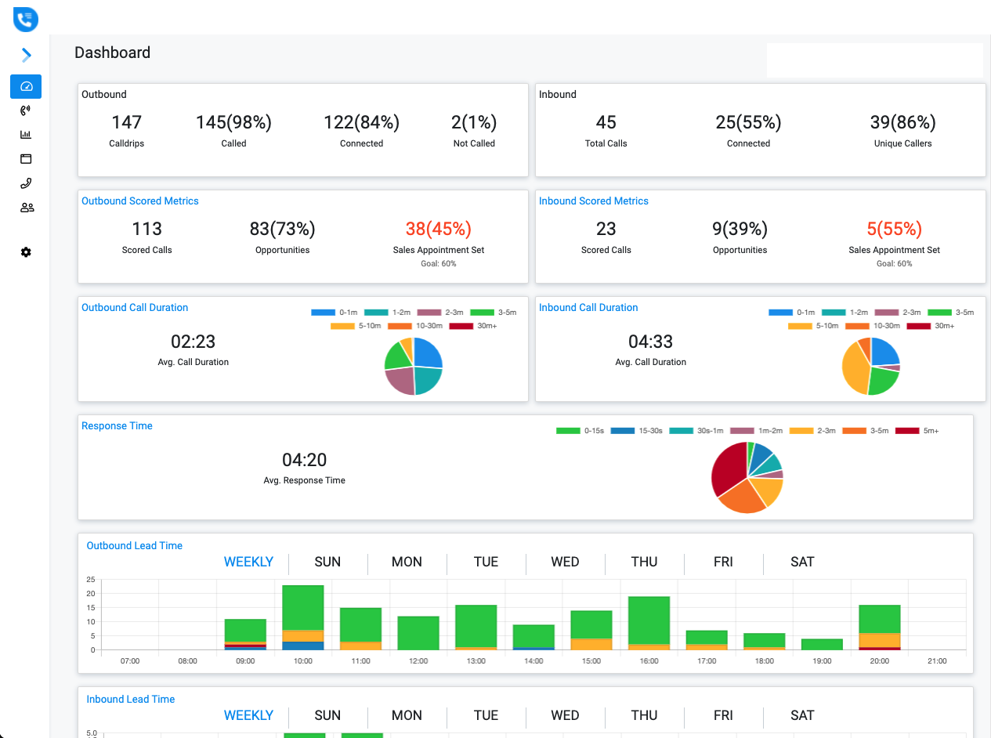The width and height of the screenshot is (991, 738).
Task: Open the Dashboard speedometer icon in sidebar
Action: click(x=26, y=86)
